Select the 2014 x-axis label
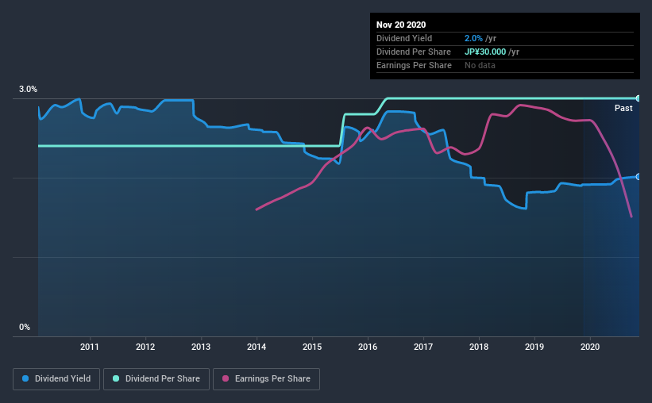Viewport: 652px width, 403px height. pos(257,347)
